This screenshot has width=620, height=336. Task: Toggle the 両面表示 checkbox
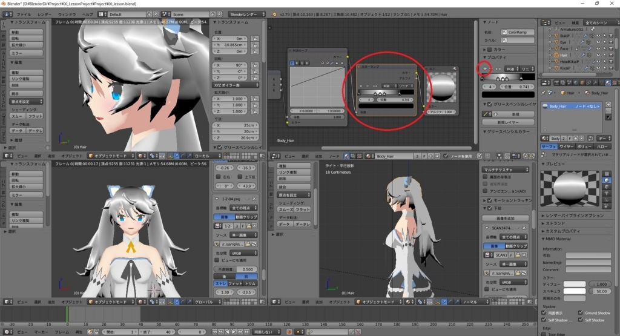point(544,312)
